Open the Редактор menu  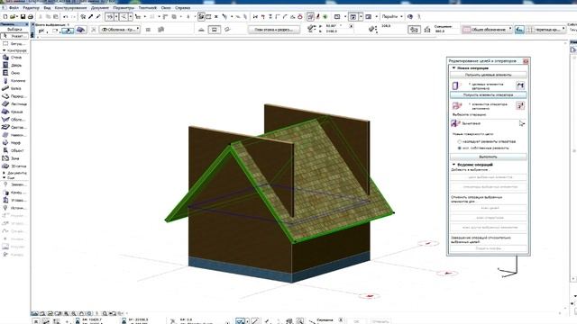tap(31, 8)
